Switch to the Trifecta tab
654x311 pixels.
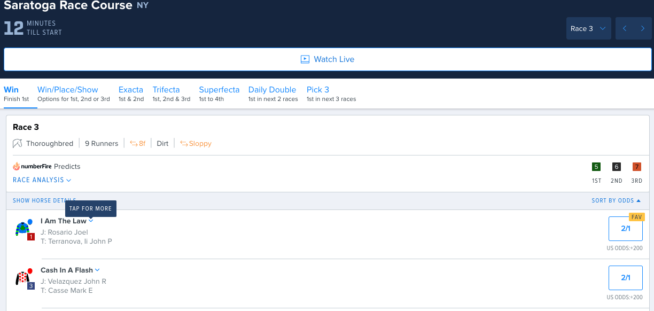point(172,94)
